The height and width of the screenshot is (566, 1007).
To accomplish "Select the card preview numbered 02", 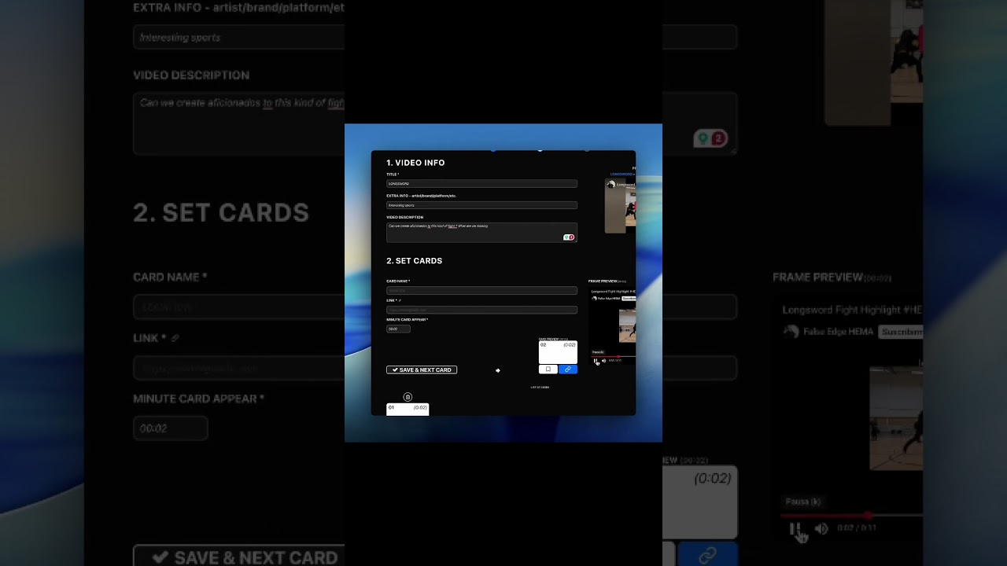I will tap(558, 352).
